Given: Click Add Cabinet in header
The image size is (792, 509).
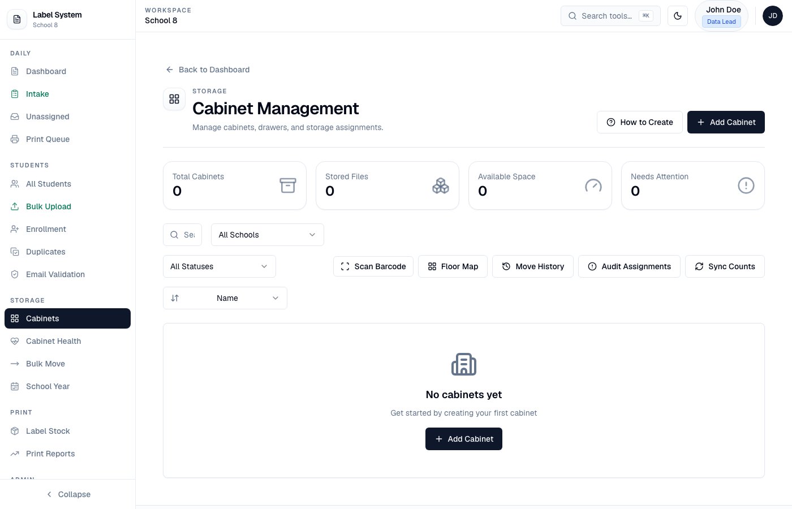Looking at the screenshot, I should pyautogui.click(x=726, y=122).
